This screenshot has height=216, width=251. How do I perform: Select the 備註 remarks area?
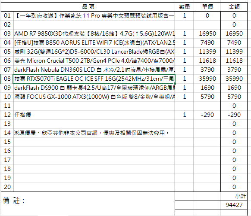88,204
